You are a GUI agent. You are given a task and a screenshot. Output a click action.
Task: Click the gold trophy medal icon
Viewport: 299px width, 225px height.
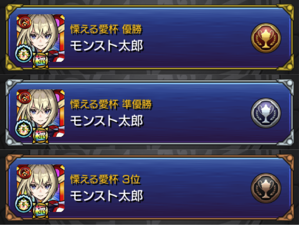tap(266, 38)
